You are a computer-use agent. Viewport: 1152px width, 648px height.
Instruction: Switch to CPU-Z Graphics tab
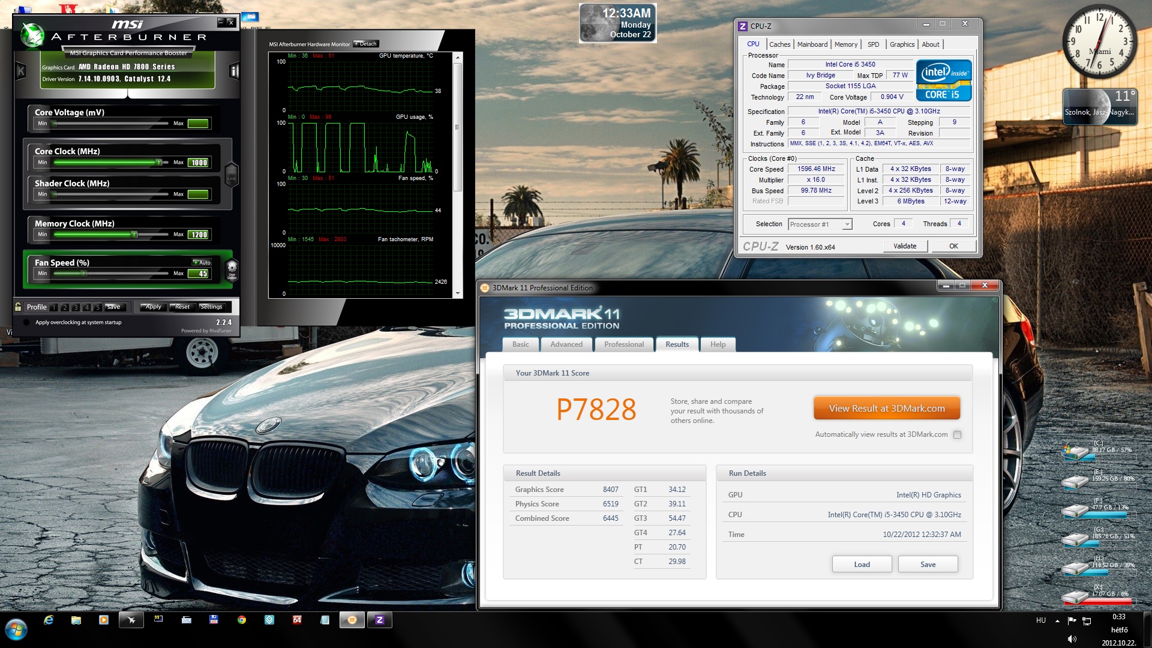point(902,44)
